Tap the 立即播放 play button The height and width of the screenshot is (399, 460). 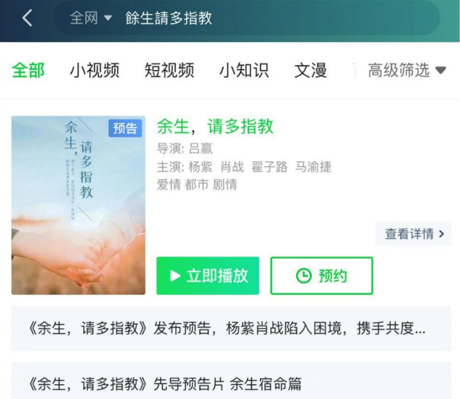click(208, 276)
